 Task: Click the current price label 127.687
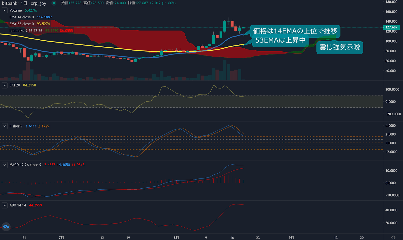coord(391,27)
